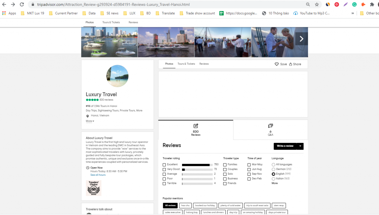Select the Italian language radio button
The width and height of the screenshot is (379, 215).
pyautogui.click(x=274, y=179)
